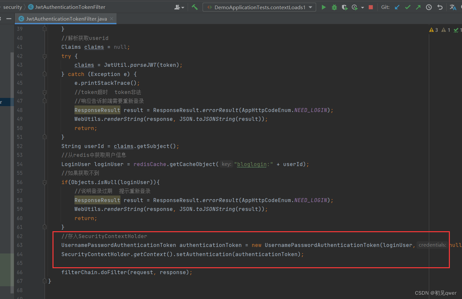Image resolution: width=462 pixels, height=299 pixels.
Task: Open the 3 warnings inspection indicator
Action: (x=433, y=29)
